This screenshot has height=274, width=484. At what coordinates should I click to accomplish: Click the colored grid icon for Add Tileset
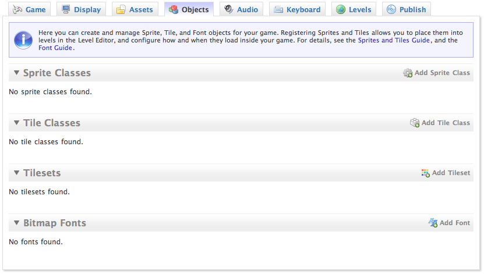426,173
